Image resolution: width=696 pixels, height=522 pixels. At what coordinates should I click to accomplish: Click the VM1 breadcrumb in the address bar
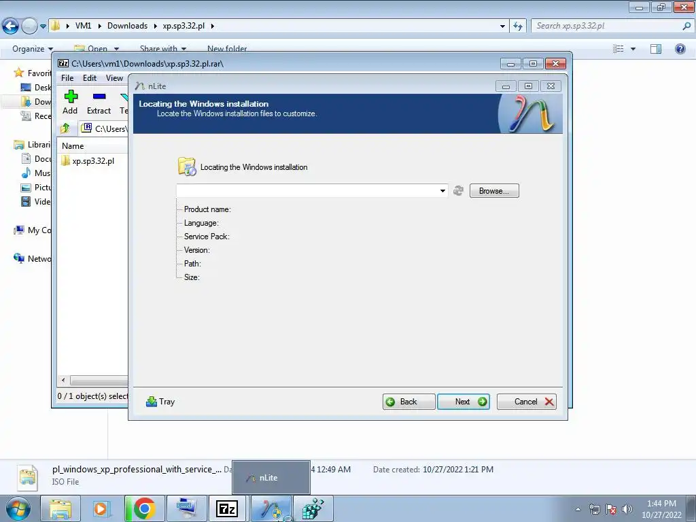(x=83, y=26)
